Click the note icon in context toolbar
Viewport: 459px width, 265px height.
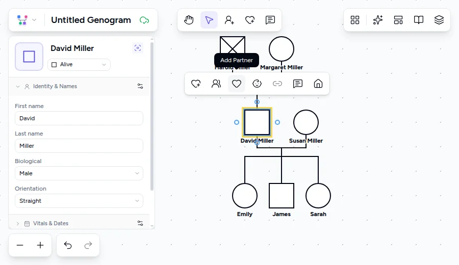click(298, 84)
